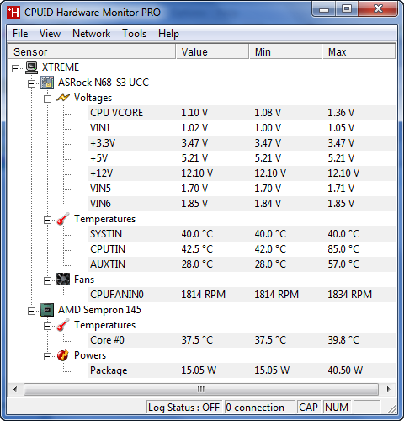The width and height of the screenshot is (404, 421).
Task: Click the ASRock motherboard icon
Action: [47, 83]
